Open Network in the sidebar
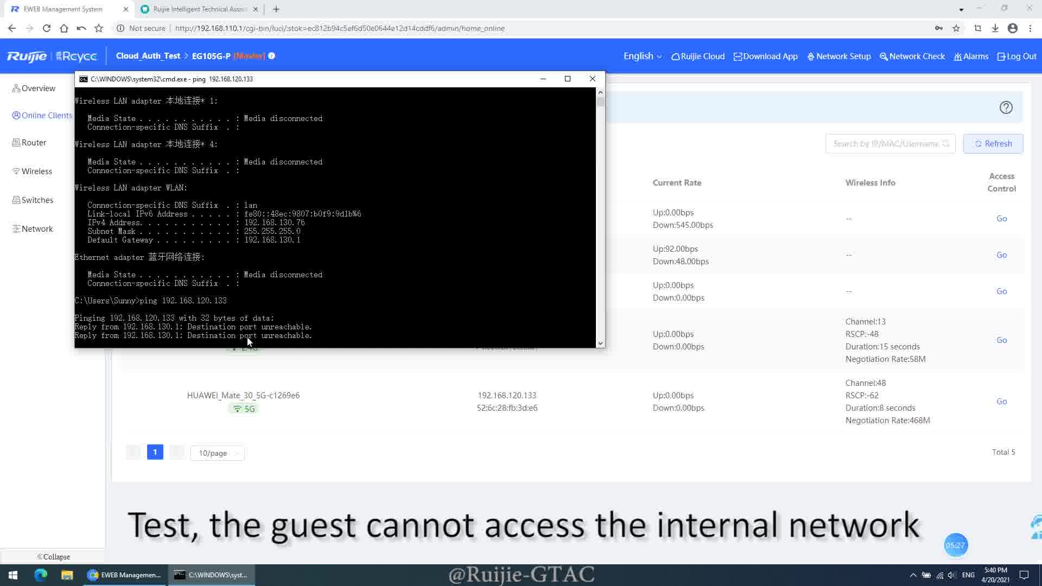Image resolution: width=1042 pixels, height=586 pixels. click(x=33, y=229)
